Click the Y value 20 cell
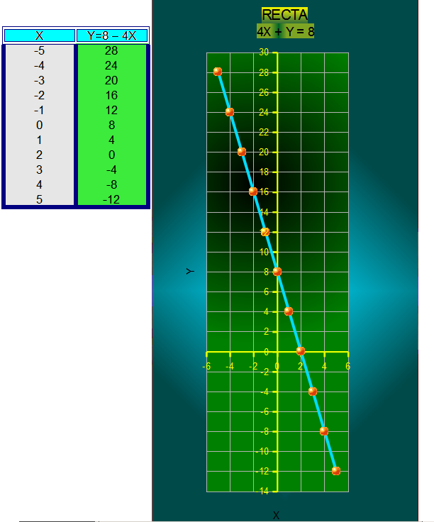The width and height of the screenshot is (434, 522). pyautogui.click(x=111, y=81)
